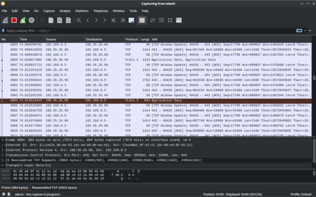Click the resize columns icon

point(179,20)
